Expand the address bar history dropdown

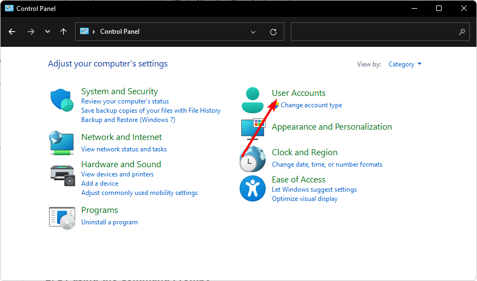[x=253, y=32]
